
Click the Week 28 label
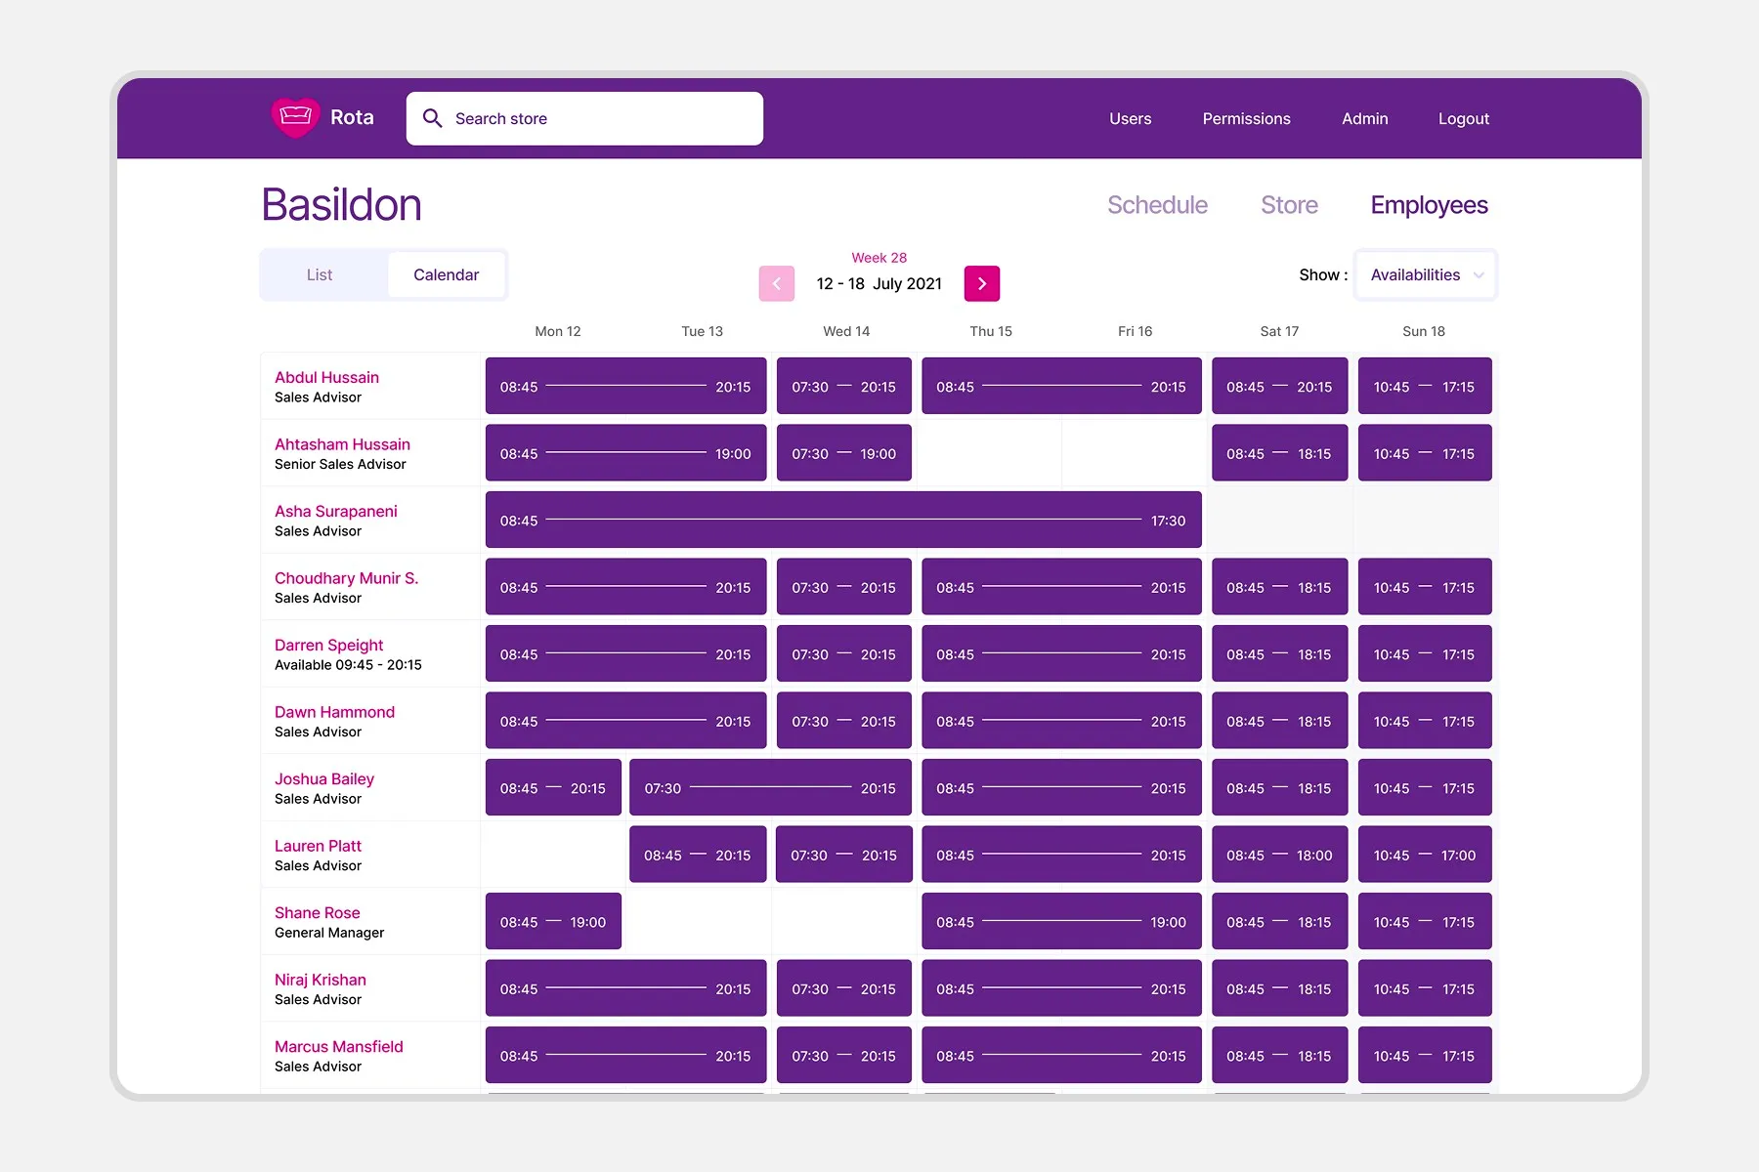(x=879, y=258)
